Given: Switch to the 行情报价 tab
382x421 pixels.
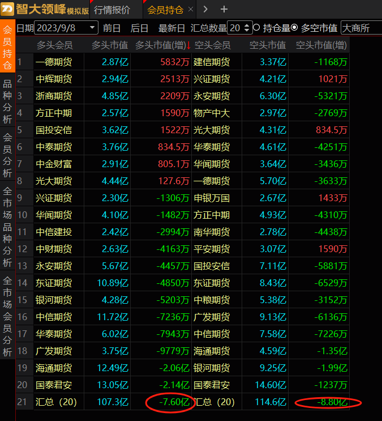Looking at the screenshot, I should (112, 10).
